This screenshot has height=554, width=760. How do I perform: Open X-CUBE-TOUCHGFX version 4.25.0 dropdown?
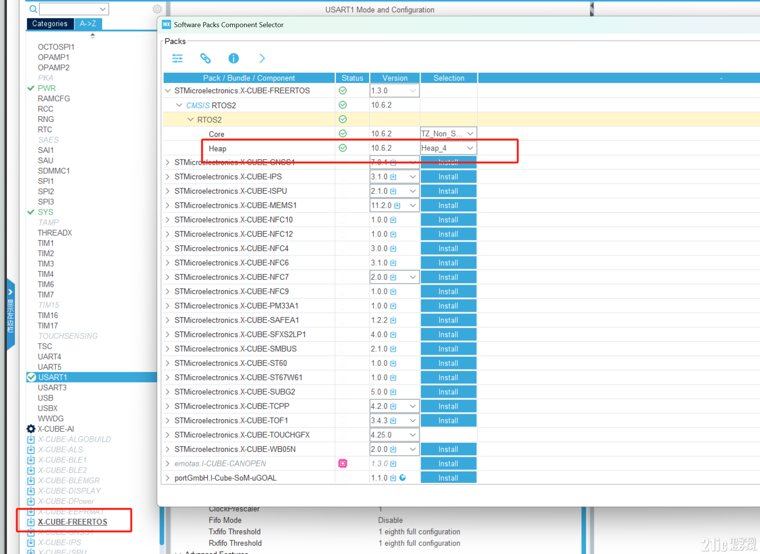395,435
